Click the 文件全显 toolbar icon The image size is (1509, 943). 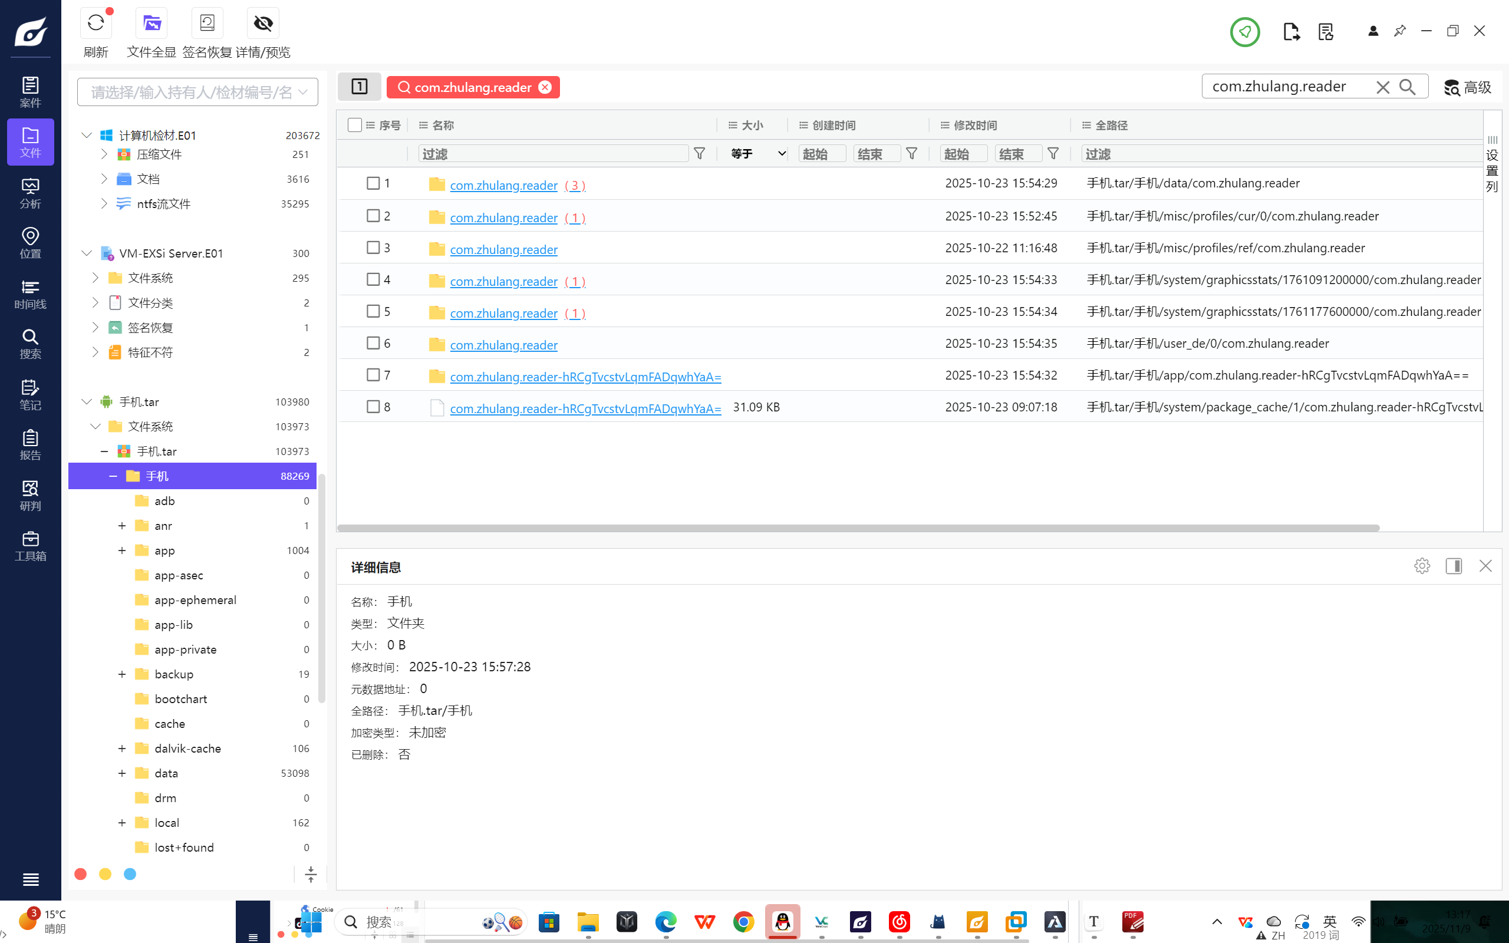[151, 24]
